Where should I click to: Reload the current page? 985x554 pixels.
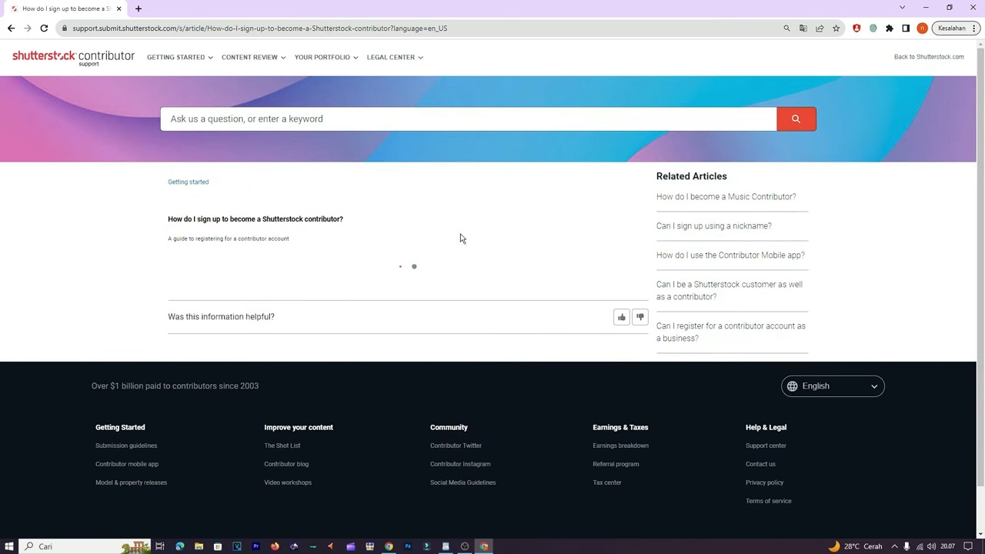point(44,28)
